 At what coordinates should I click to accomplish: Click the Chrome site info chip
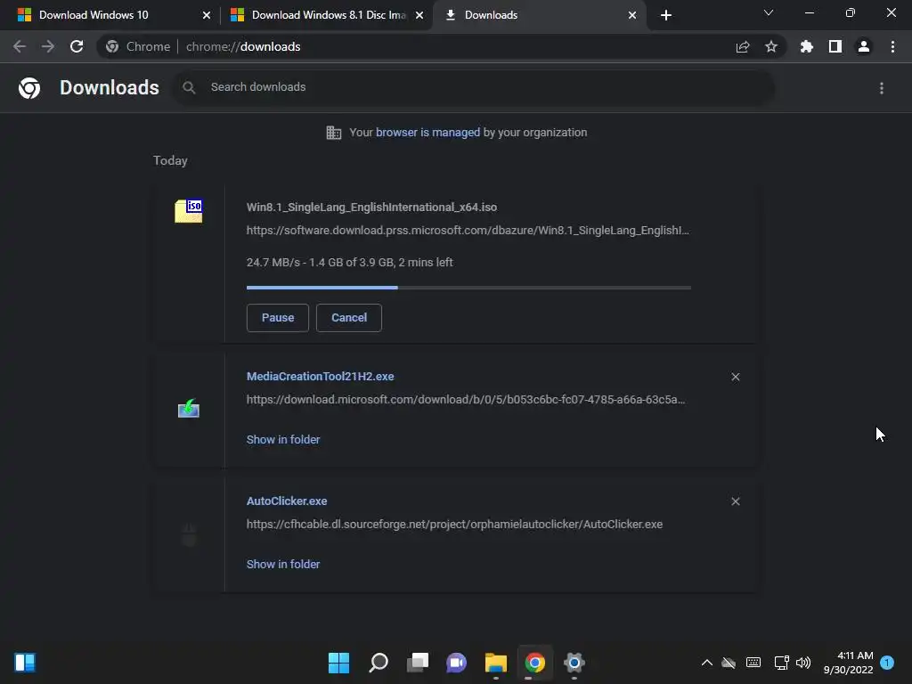click(138, 46)
